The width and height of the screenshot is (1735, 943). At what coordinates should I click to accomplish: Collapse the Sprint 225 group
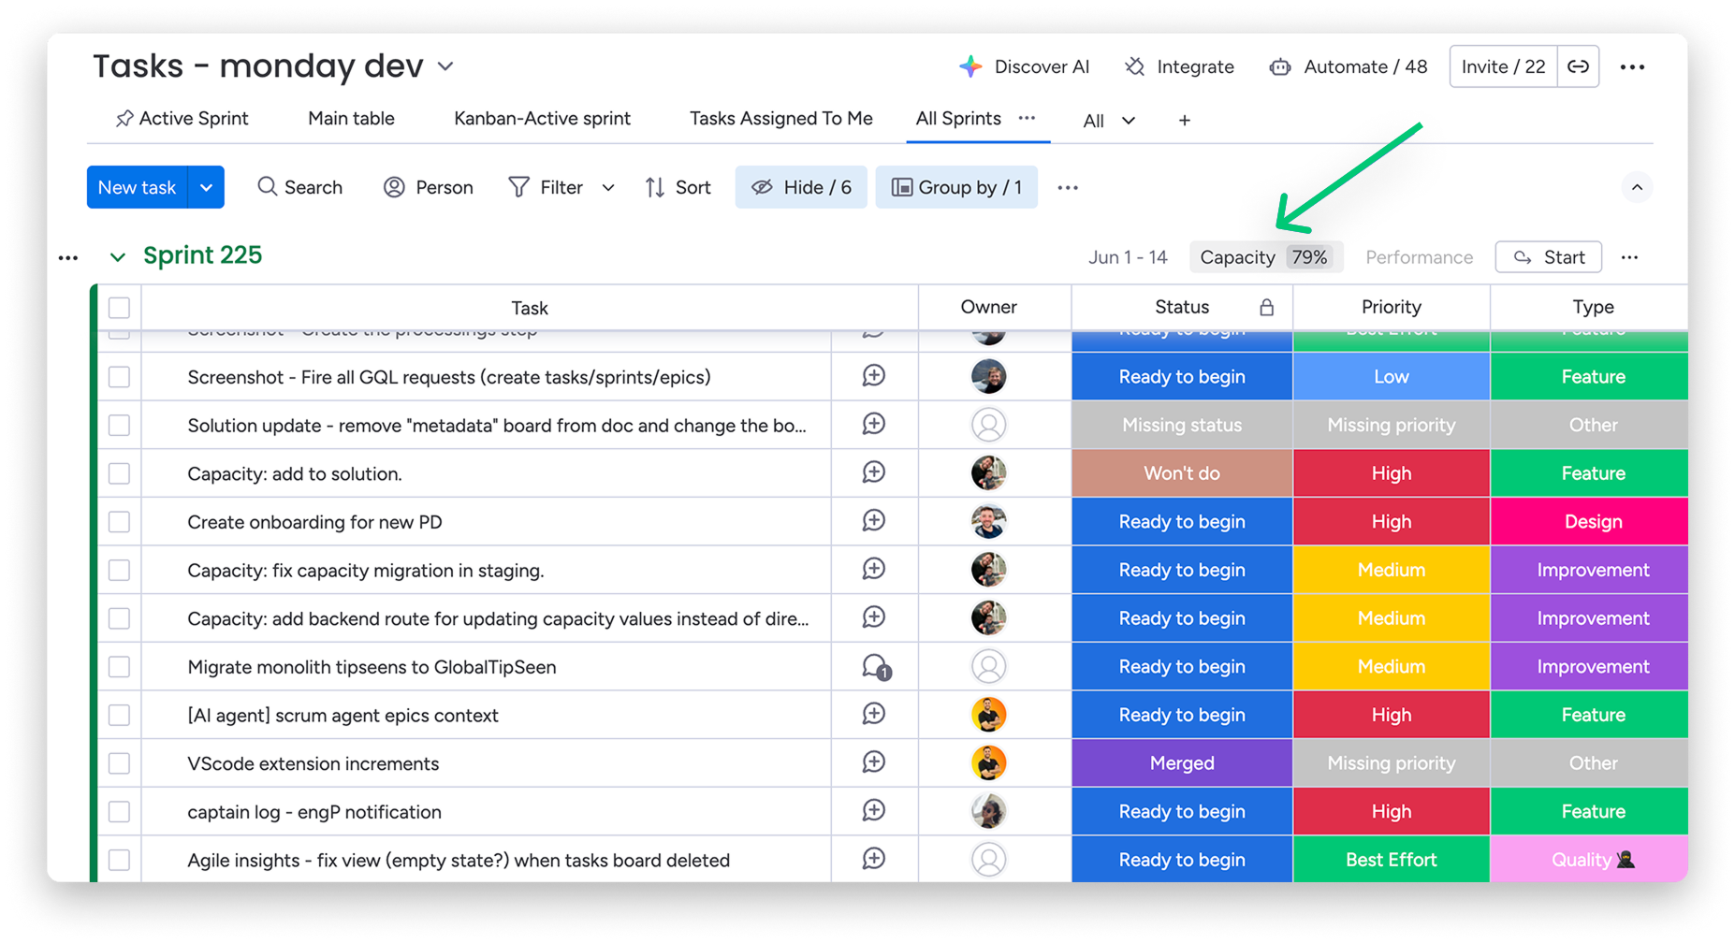click(117, 256)
